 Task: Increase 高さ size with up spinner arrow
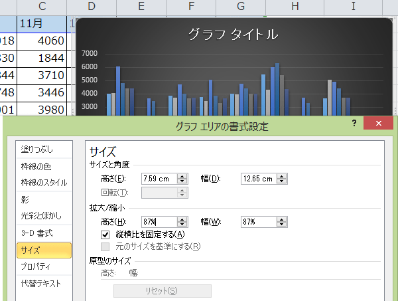click(182, 175)
